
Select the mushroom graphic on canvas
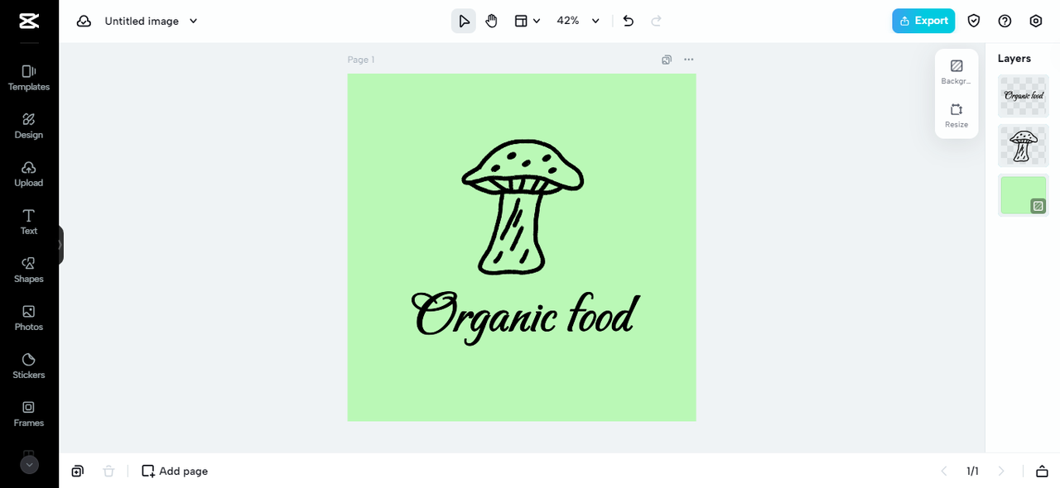[x=522, y=207]
